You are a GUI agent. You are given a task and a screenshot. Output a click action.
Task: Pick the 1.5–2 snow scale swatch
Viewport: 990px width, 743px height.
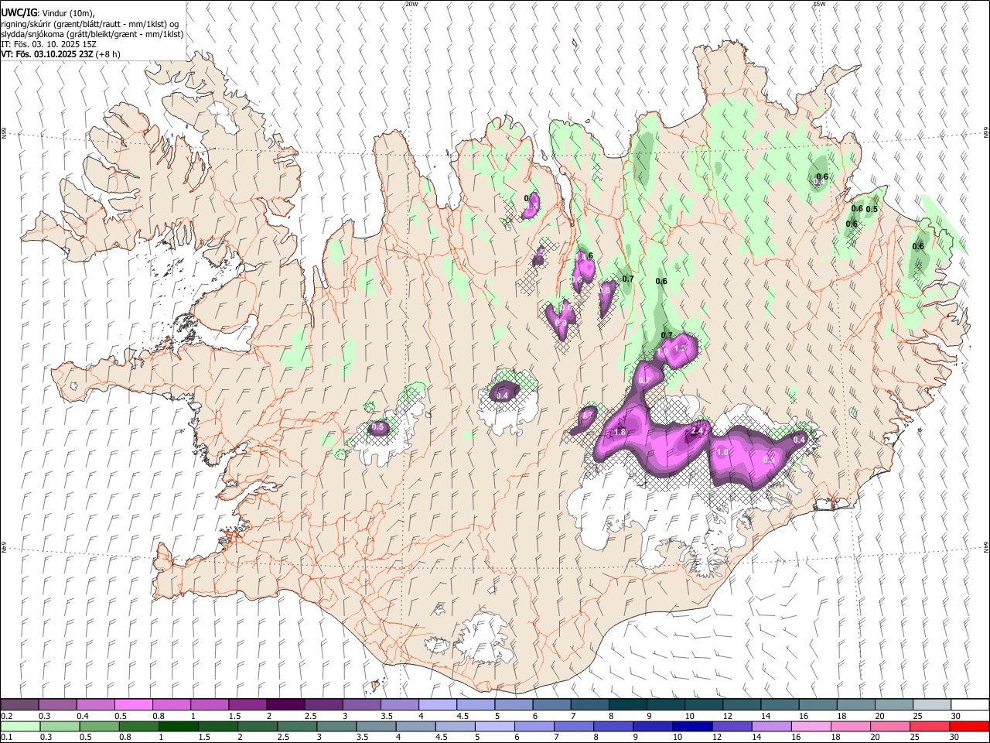tap(247, 705)
